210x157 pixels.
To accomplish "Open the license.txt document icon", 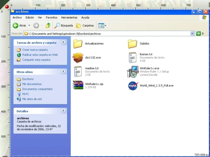I will pyautogui.click(x=133, y=58).
